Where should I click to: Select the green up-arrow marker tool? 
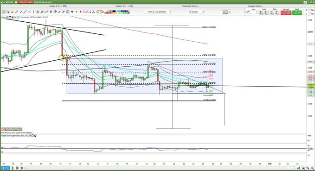77,12
